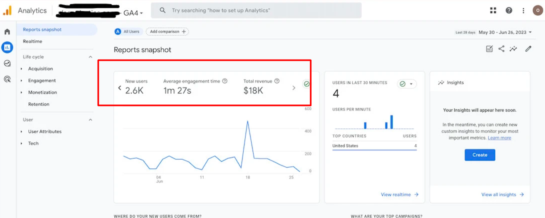Click the Home icon in left rail
The height and width of the screenshot is (218, 545).
coord(7,32)
